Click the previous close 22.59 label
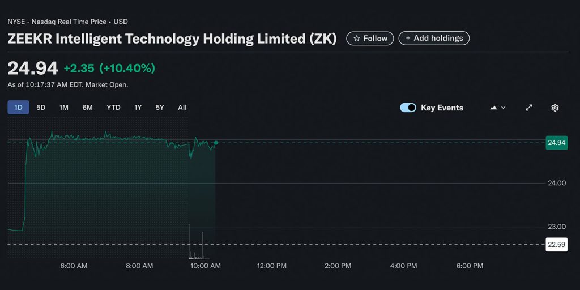Screen dimensions: 580x290 click(556, 245)
